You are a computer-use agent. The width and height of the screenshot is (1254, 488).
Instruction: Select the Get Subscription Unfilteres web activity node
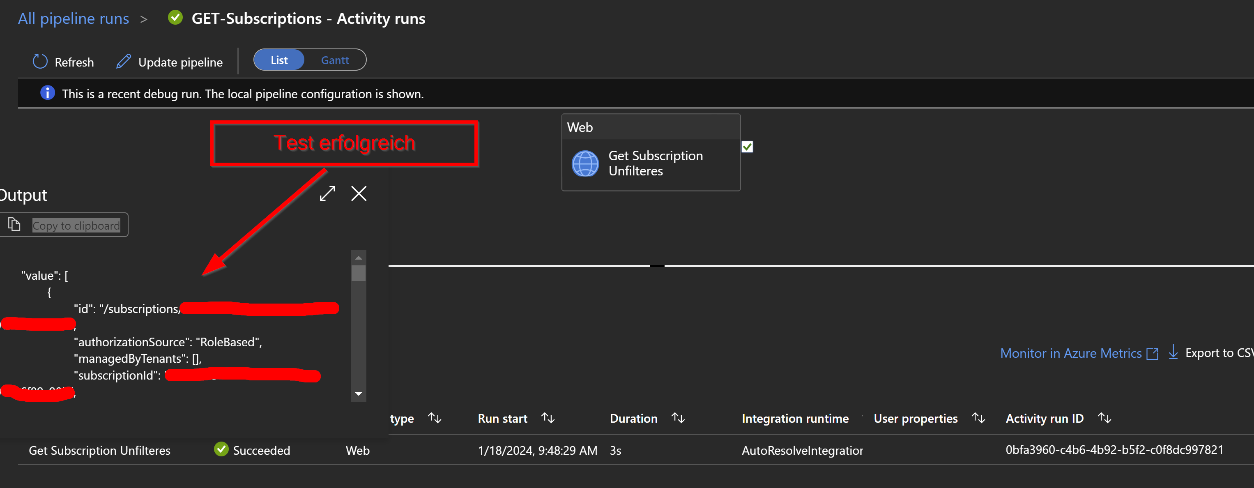point(651,152)
